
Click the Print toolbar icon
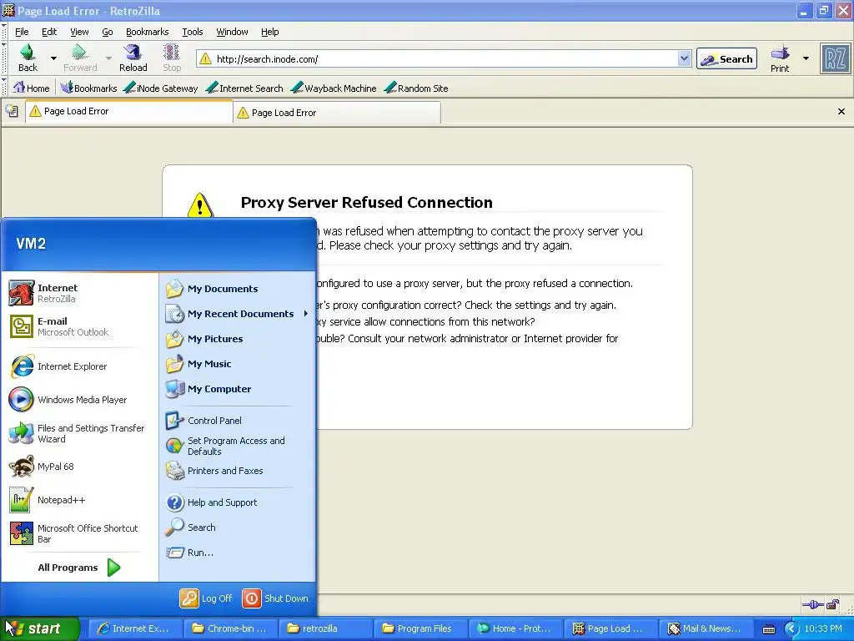780,58
